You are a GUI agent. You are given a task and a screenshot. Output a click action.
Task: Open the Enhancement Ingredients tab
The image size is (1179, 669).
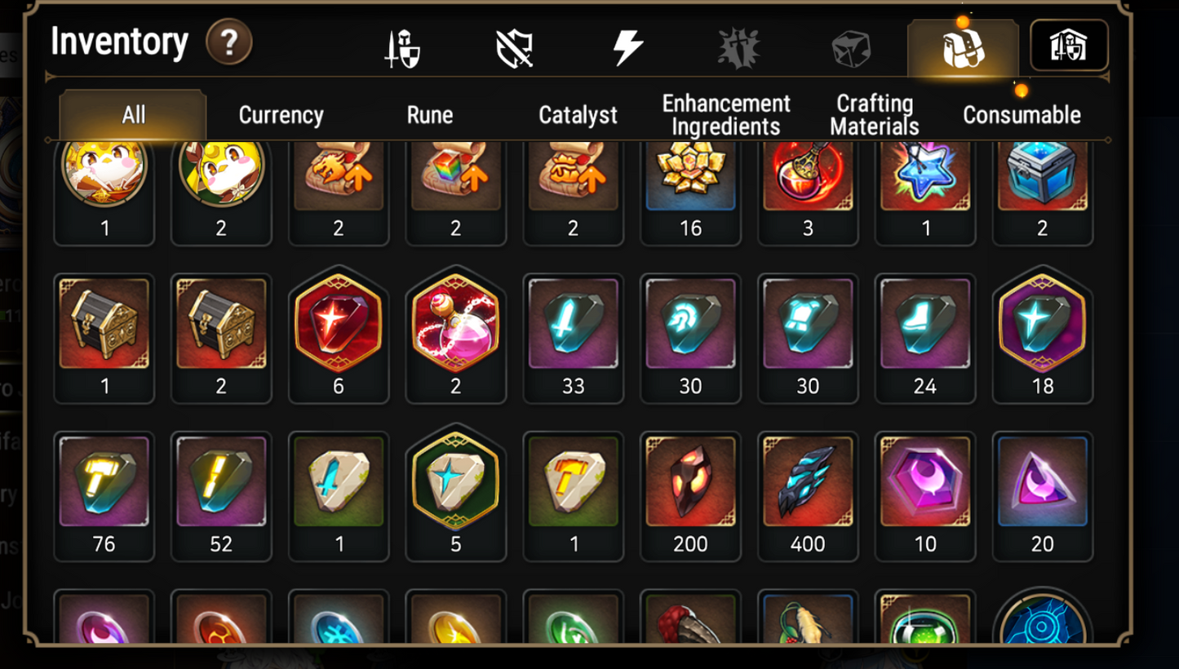726,115
